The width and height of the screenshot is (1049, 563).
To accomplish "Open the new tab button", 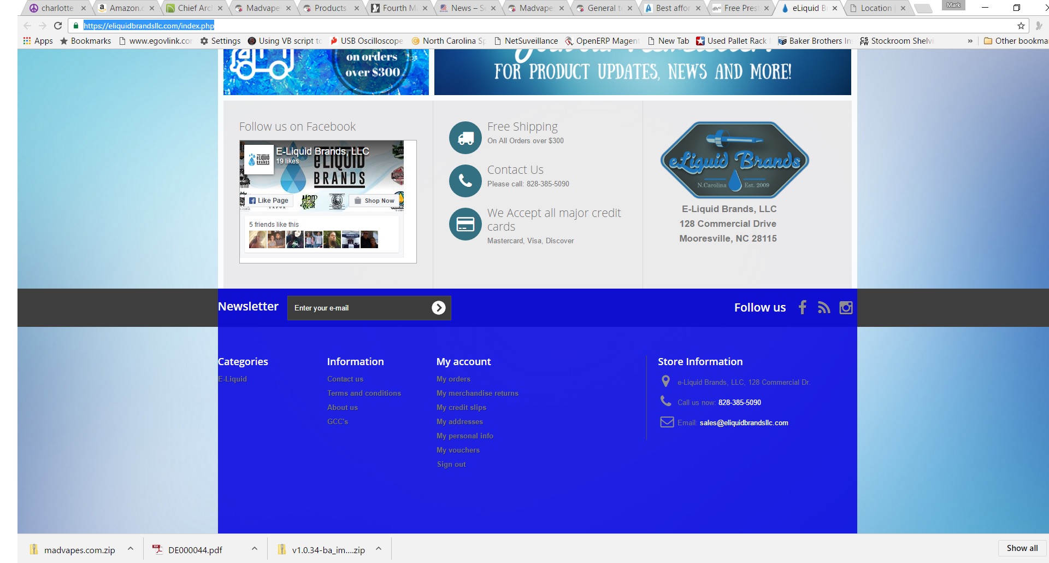I will pyautogui.click(x=923, y=8).
